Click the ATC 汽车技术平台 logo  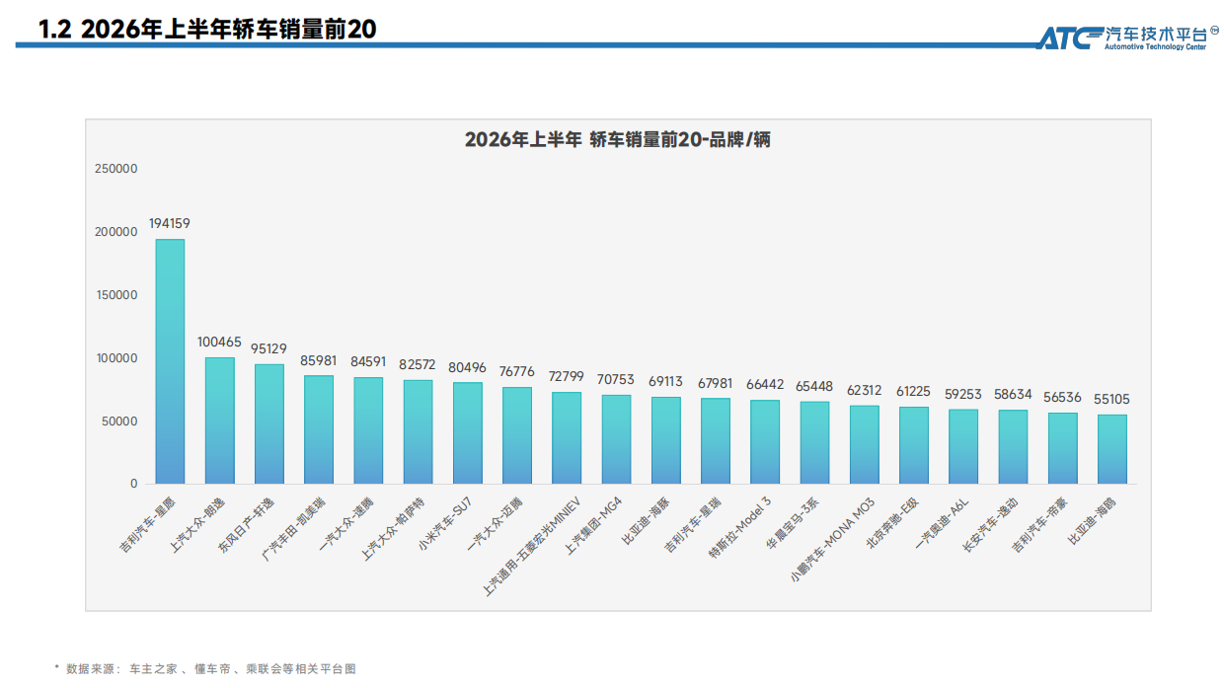(1128, 37)
